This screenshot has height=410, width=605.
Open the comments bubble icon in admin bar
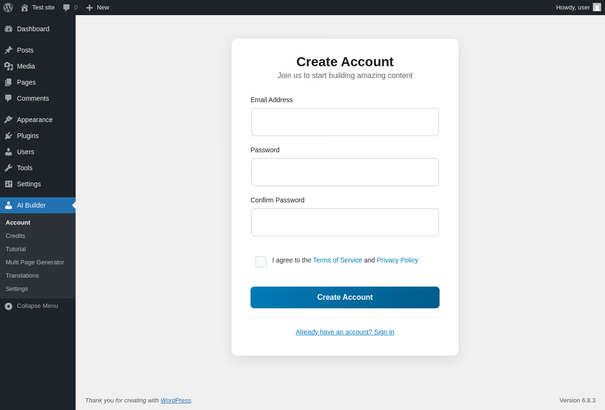point(67,8)
